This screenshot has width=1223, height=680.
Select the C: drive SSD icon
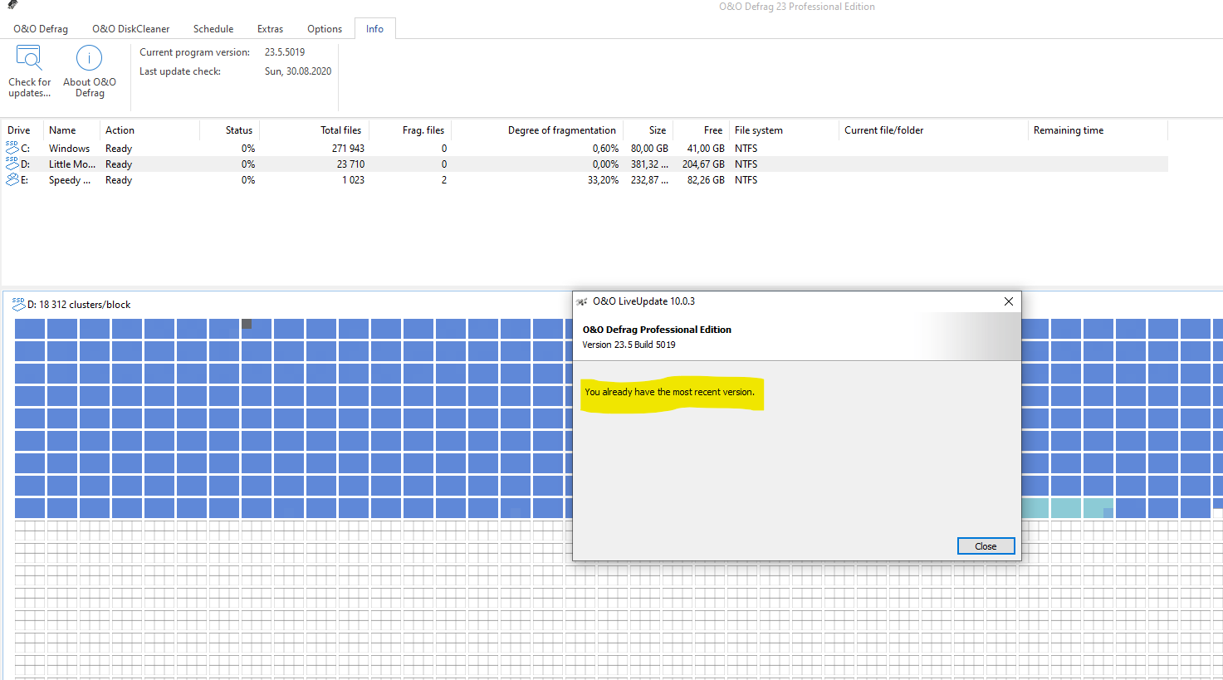coord(12,148)
